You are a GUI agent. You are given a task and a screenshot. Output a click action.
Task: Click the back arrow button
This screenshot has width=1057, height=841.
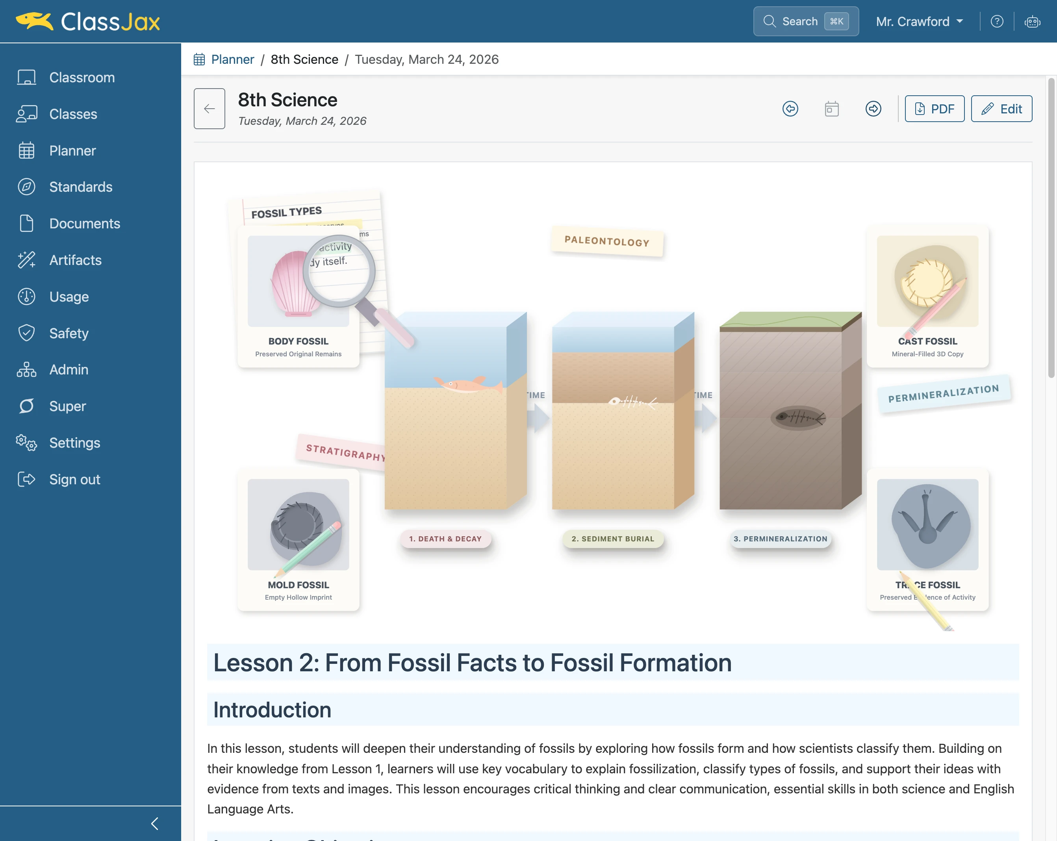210,109
